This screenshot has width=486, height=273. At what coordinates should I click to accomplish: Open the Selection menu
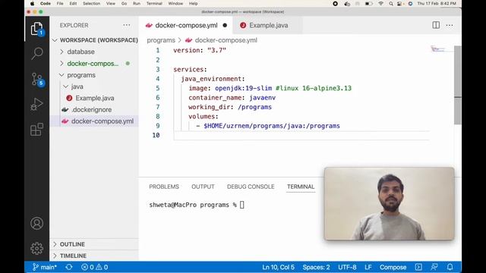[91, 3]
